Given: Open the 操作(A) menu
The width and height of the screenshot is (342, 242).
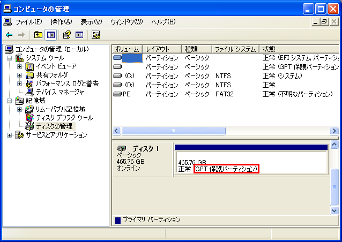Looking at the screenshot, I should 61,22.
